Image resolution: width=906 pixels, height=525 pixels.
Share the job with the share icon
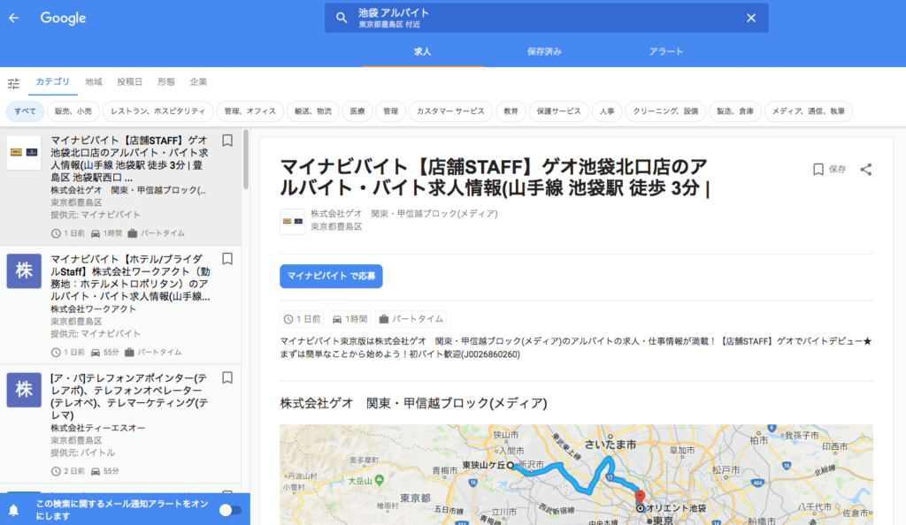click(x=865, y=169)
